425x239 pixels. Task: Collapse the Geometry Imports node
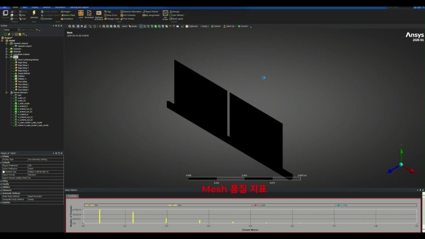(x=7, y=44)
